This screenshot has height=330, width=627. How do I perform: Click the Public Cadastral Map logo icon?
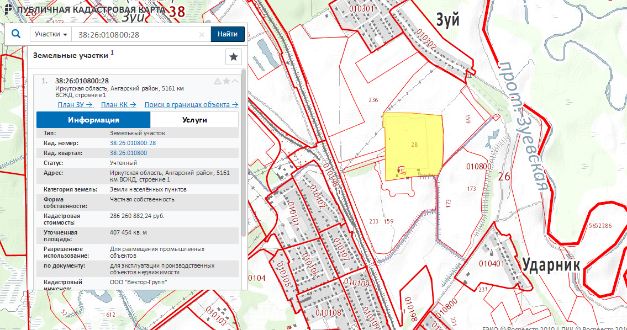(x=6, y=10)
